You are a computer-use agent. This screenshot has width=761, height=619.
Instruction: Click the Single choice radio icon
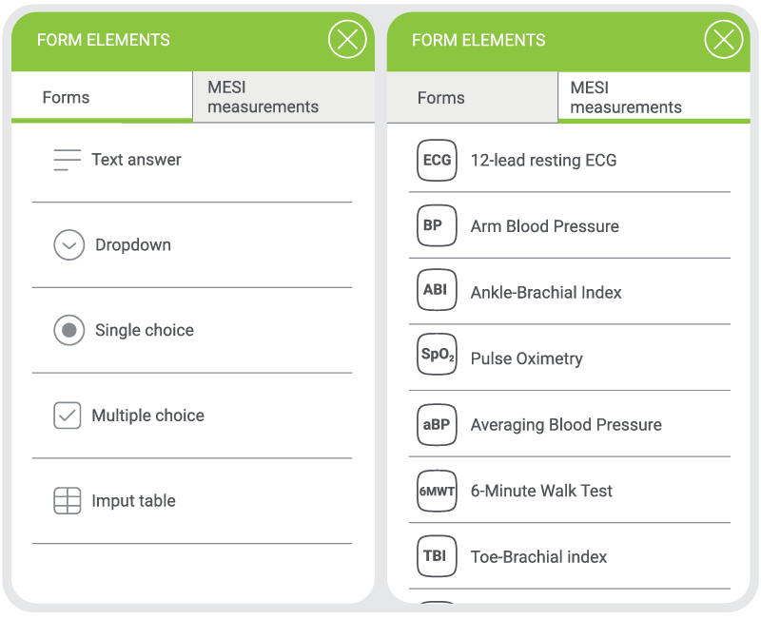pos(69,330)
